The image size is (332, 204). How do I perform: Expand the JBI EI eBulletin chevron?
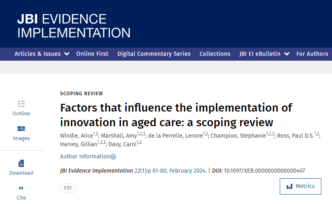(x=287, y=54)
